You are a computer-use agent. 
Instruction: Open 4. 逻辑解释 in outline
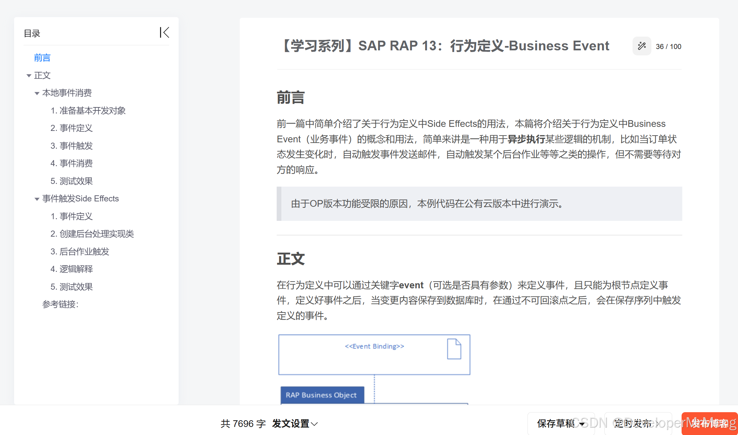[x=72, y=269]
